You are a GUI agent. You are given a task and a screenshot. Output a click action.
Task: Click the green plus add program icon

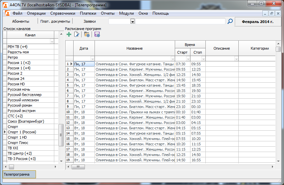point(69,34)
